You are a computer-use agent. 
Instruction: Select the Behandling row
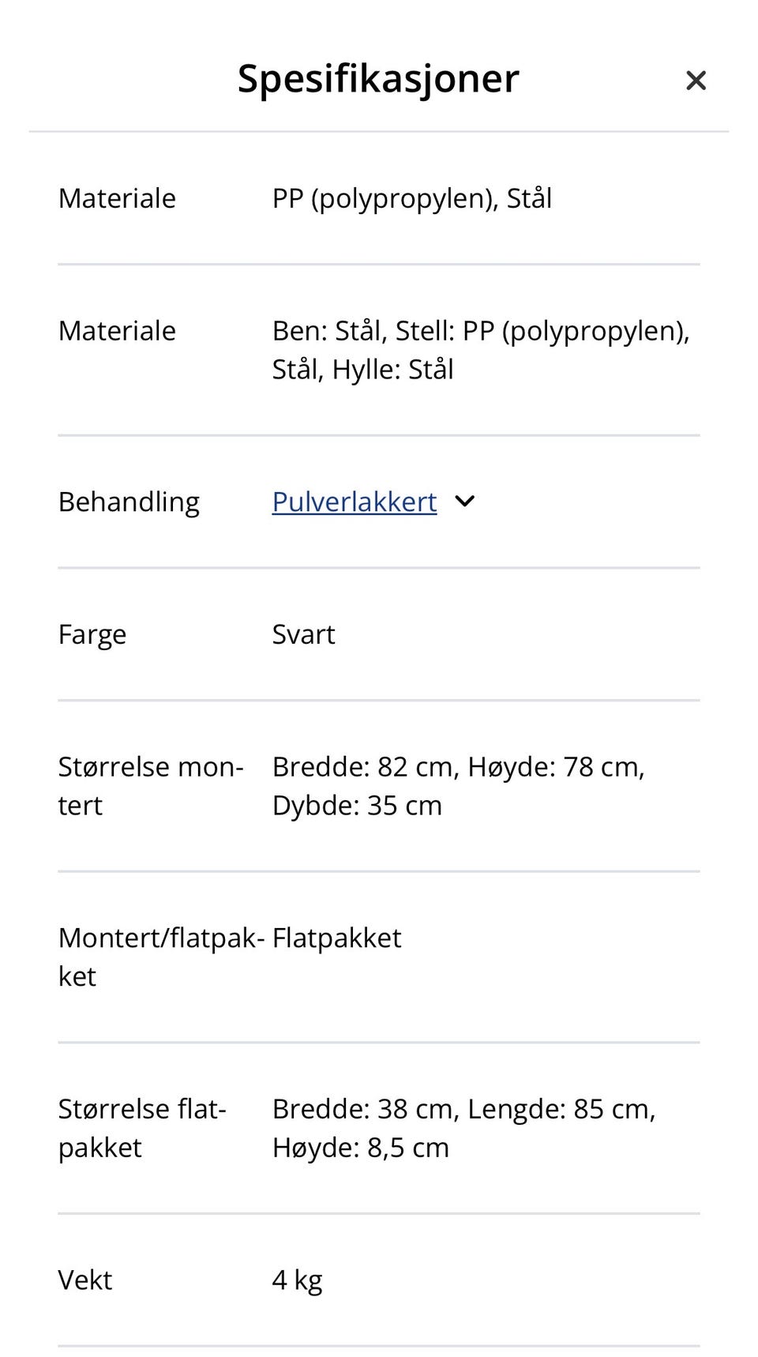(129, 501)
